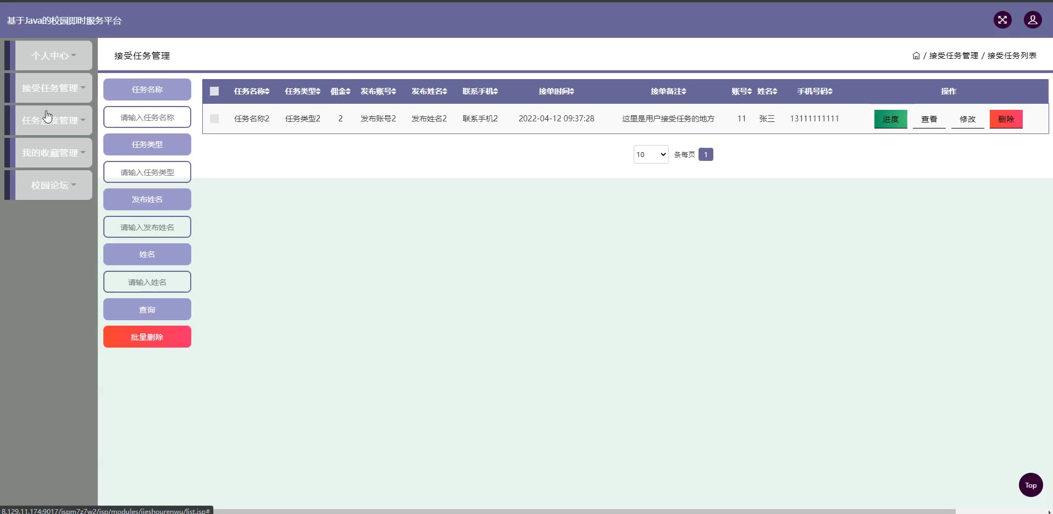The image size is (1053, 514).
Task: Open 接受任务管理 in the sidebar
Action: 53,88
